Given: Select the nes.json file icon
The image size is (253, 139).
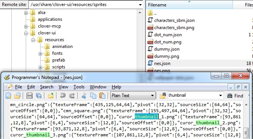Looking at the screenshot, I should [150, 63].
